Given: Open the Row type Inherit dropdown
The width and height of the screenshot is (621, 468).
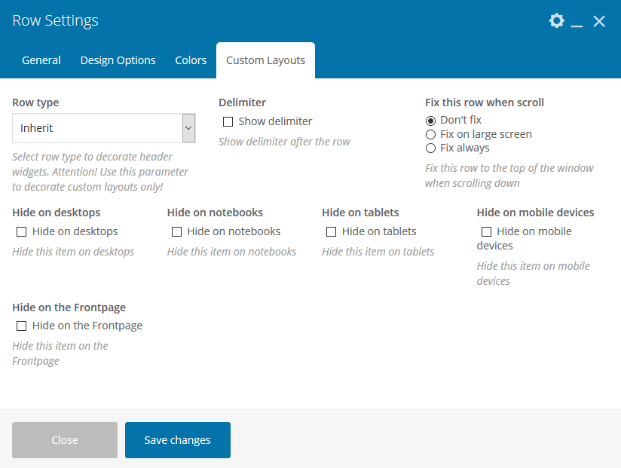Looking at the screenshot, I should click(x=104, y=128).
